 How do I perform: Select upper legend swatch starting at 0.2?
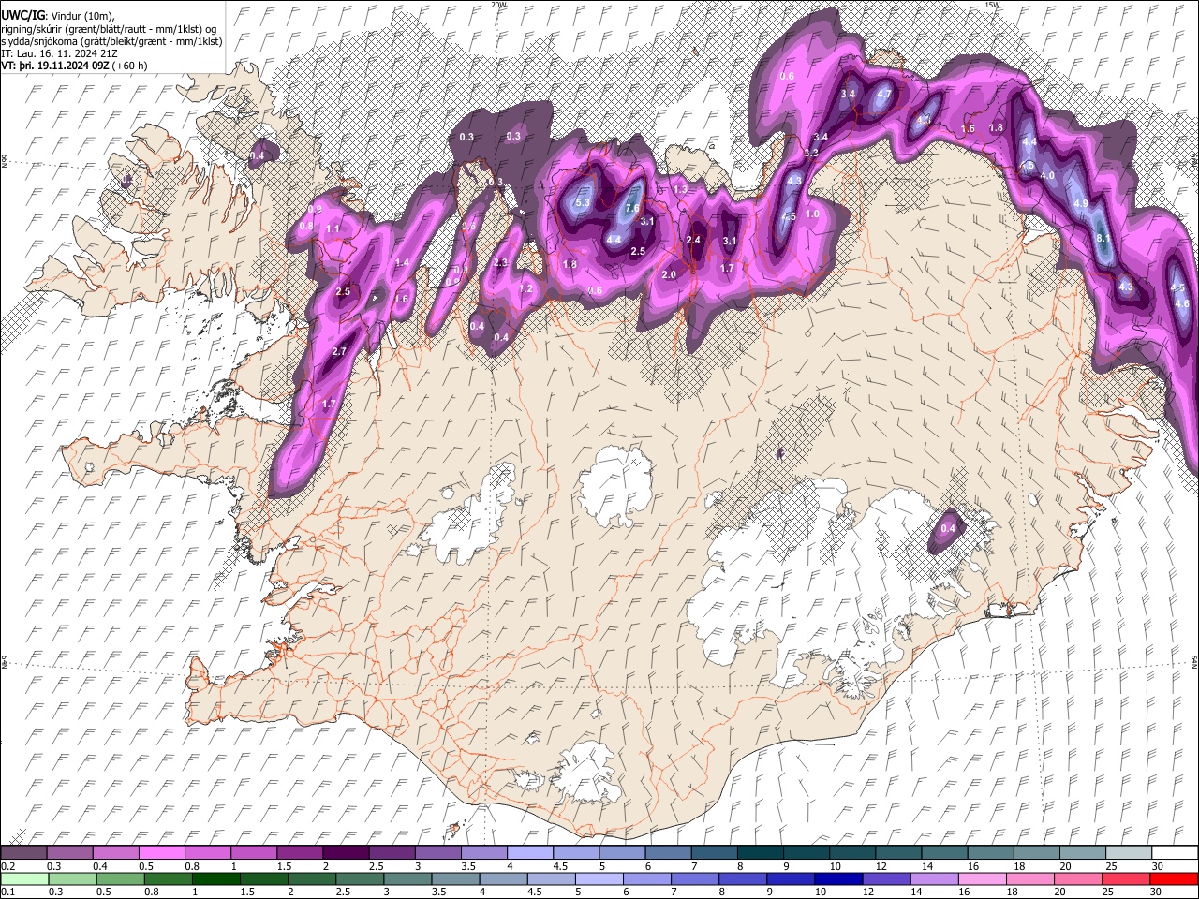[x=23, y=853]
